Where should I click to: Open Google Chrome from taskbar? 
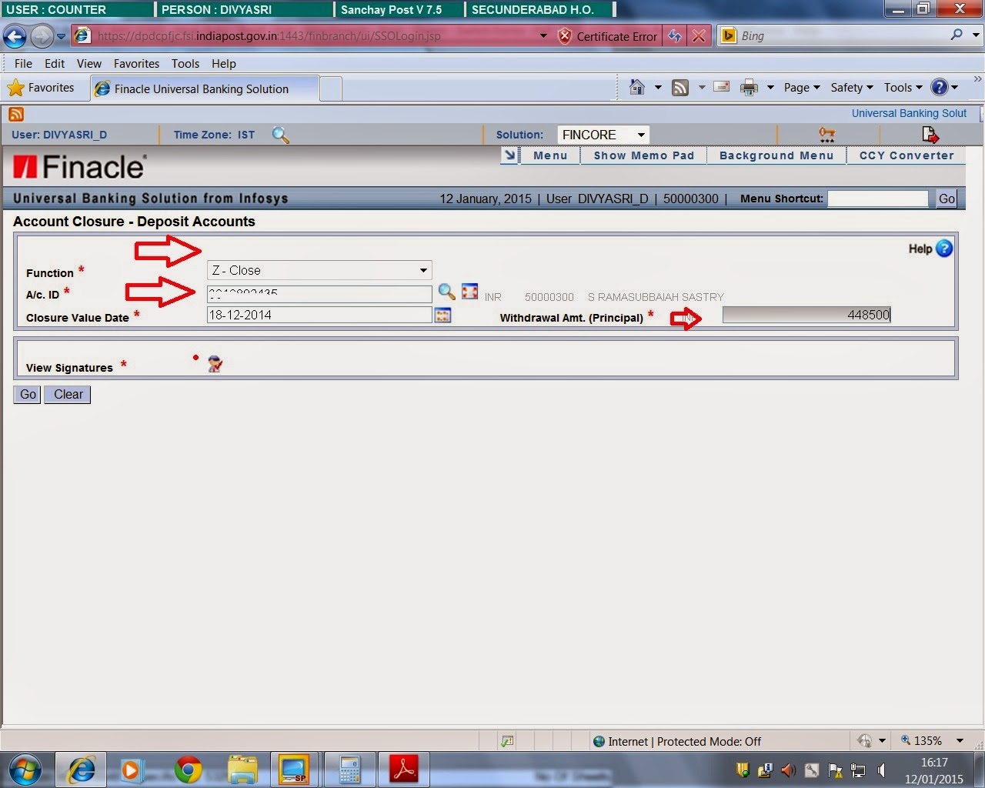(188, 769)
